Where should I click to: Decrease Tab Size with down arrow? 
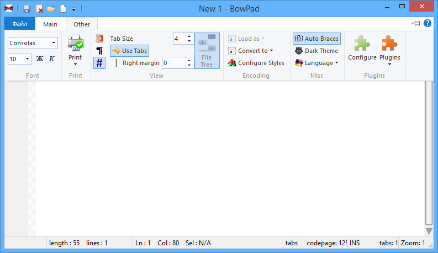(189, 41)
